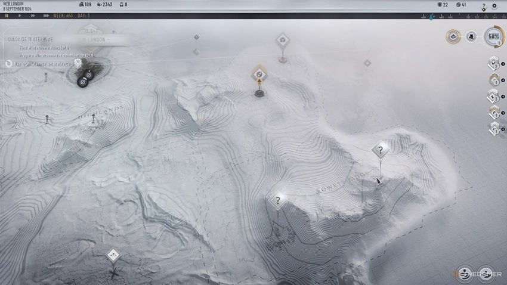The width and height of the screenshot is (507, 285).
Task: Open the 50% progress circle indicator
Action: click(x=493, y=36)
